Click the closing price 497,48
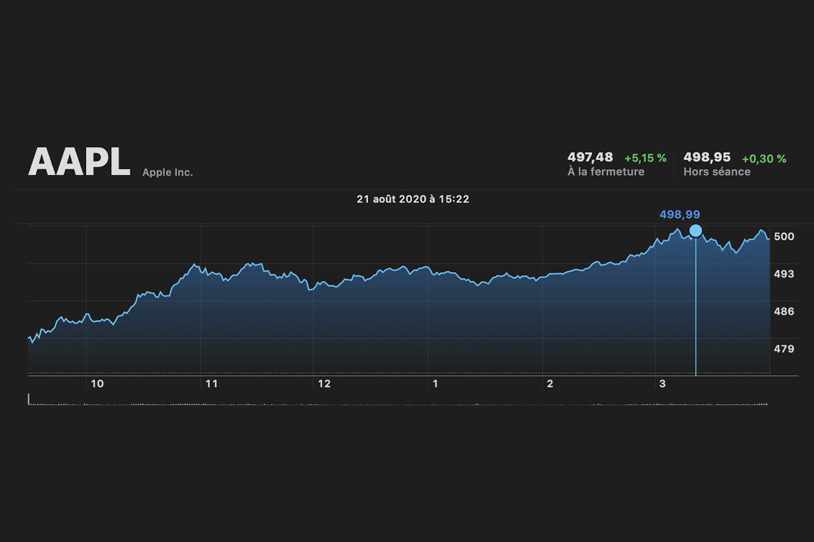Image resolution: width=814 pixels, height=542 pixels. (590, 157)
